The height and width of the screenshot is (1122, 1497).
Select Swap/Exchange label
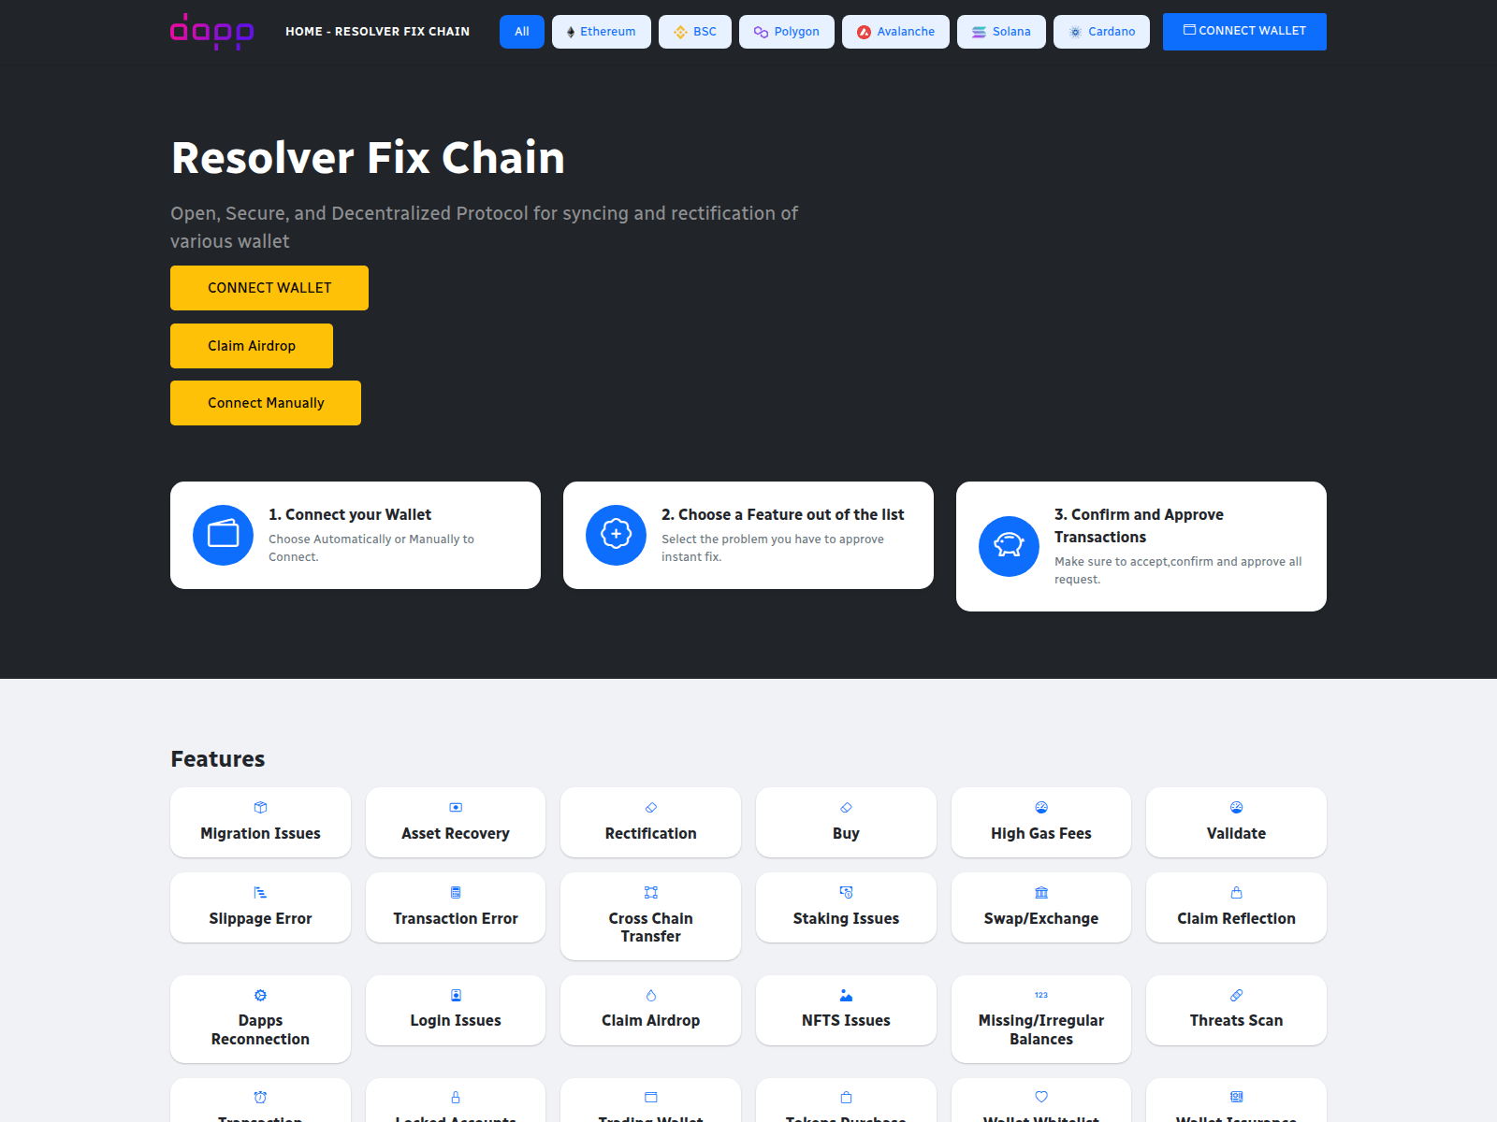tap(1041, 918)
